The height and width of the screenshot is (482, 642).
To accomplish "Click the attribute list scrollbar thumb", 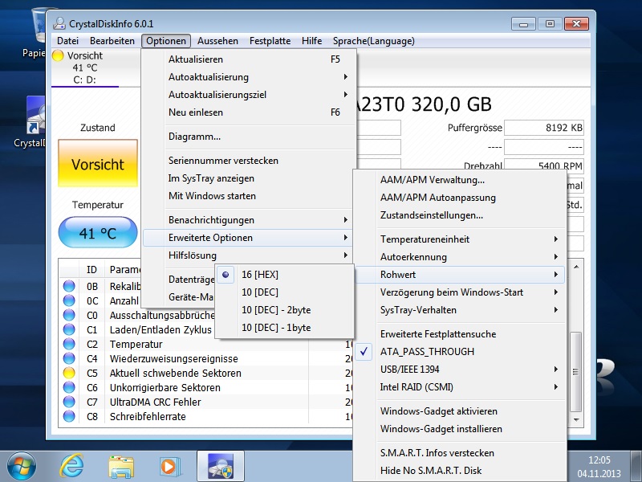I will pos(575,372).
